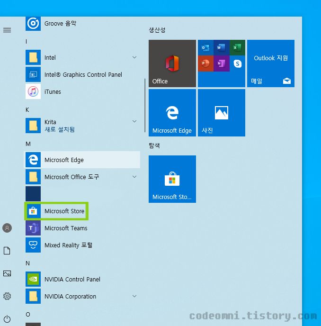Screen dimensions: 321x326
Task: Open NVIDIA Corporation folder entry
Action: click(83, 296)
